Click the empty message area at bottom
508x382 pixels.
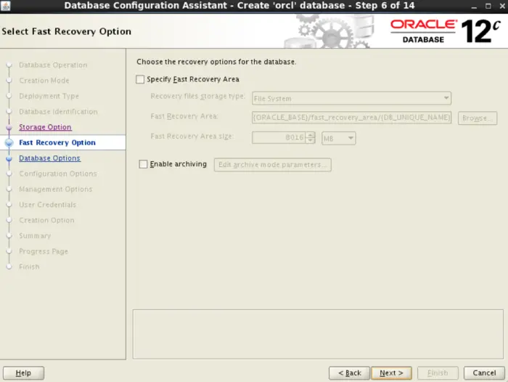[318, 334]
